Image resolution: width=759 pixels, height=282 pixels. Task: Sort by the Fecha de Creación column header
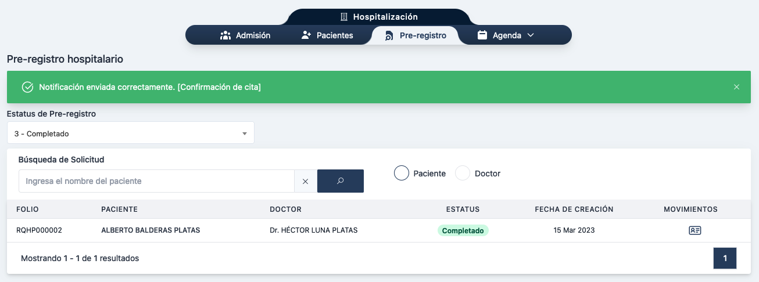click(574, 209)
